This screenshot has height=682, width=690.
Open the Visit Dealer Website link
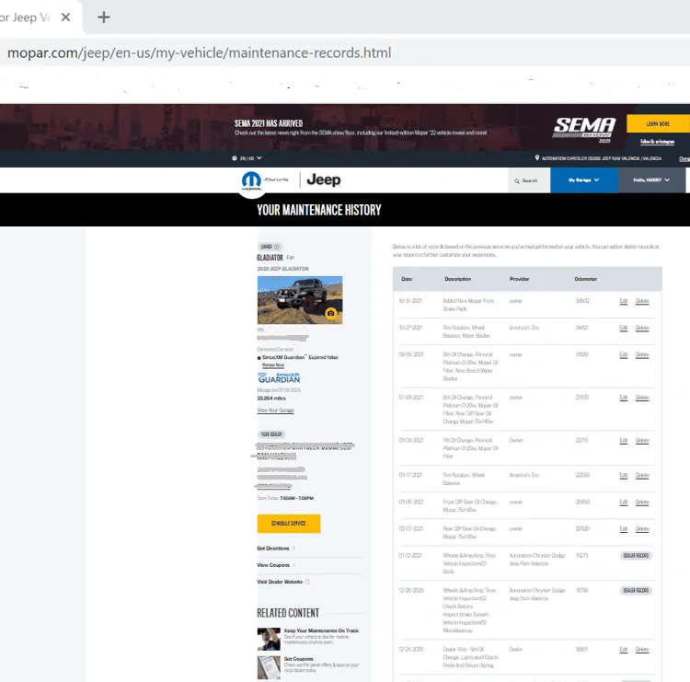[283, 582]
